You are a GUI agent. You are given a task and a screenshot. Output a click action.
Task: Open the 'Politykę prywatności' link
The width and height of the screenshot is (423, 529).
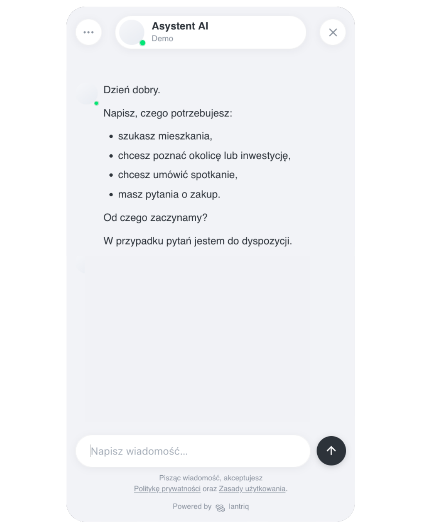(x=167, y=489)
